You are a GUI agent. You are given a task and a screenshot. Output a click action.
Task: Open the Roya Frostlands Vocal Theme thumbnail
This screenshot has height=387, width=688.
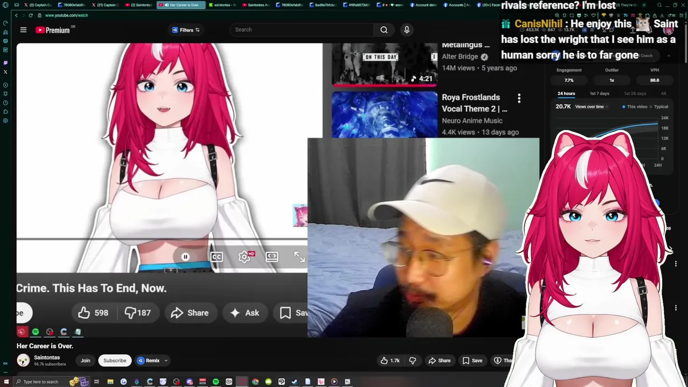pos(384,114)
